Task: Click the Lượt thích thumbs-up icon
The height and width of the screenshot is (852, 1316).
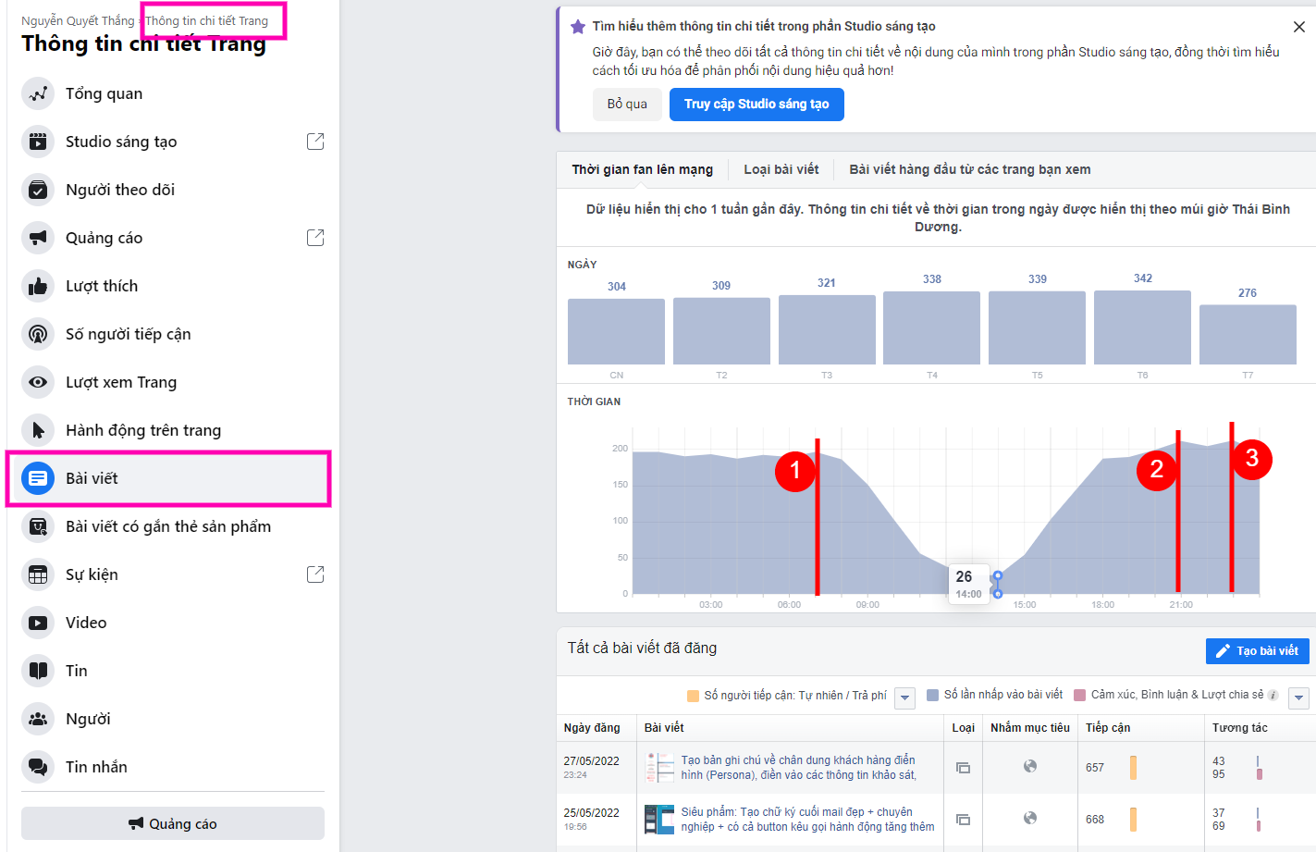Action: pos(38,286)
